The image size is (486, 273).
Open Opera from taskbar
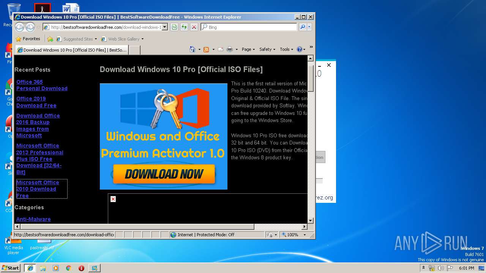point(81,268)
